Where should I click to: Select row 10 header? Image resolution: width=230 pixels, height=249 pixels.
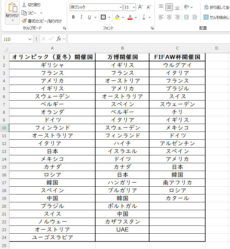pyautogui.click(x=4, y=128)
